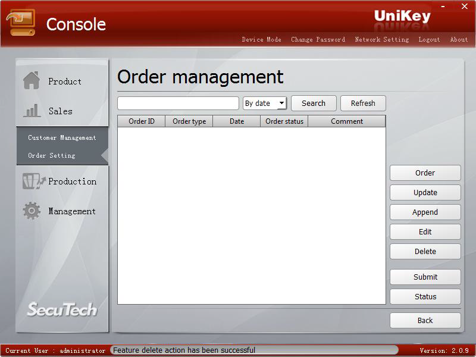Open Customer Management submenu item
This screenshot has width=476, height=357.
pos(62,137)
